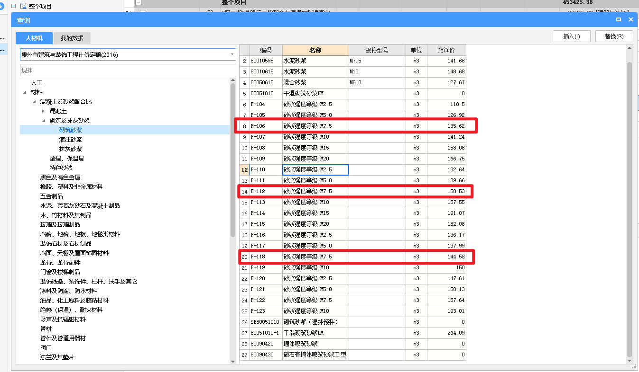Viewport: 639px width, 372px height.
Task: Collapse the 混凝土及砂浆配合比 node
Action: point(34,102)
